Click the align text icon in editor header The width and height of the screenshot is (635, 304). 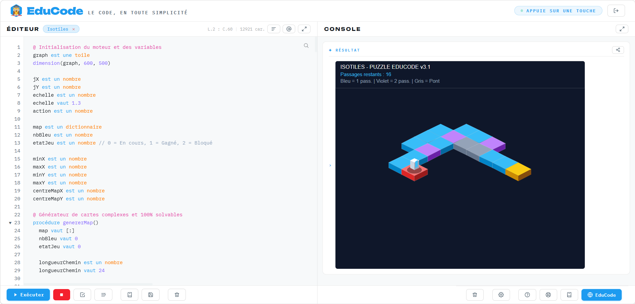pyautogui.click(x=274, y=29)
